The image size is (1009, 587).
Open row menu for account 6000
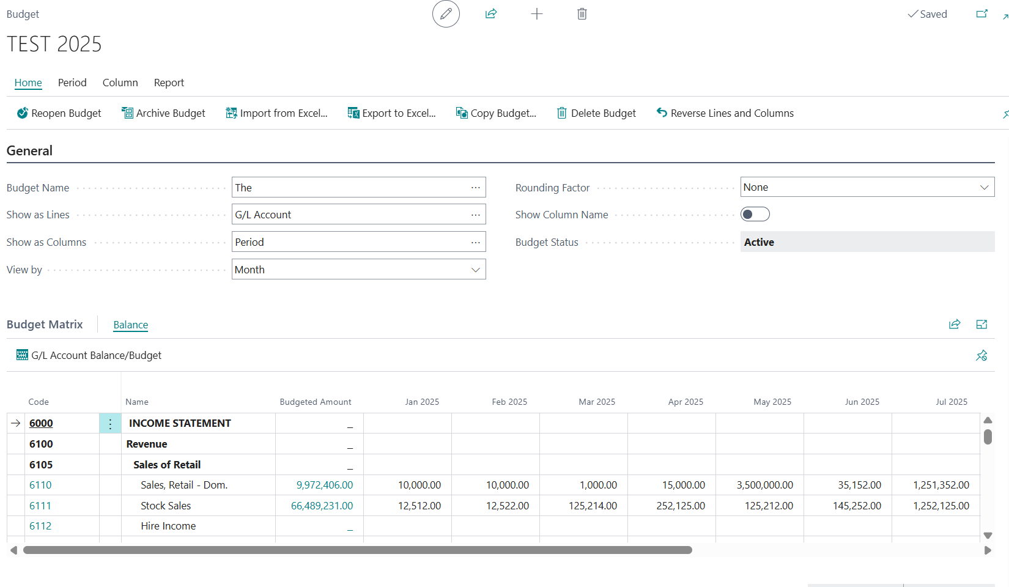(x=110, y=424)
